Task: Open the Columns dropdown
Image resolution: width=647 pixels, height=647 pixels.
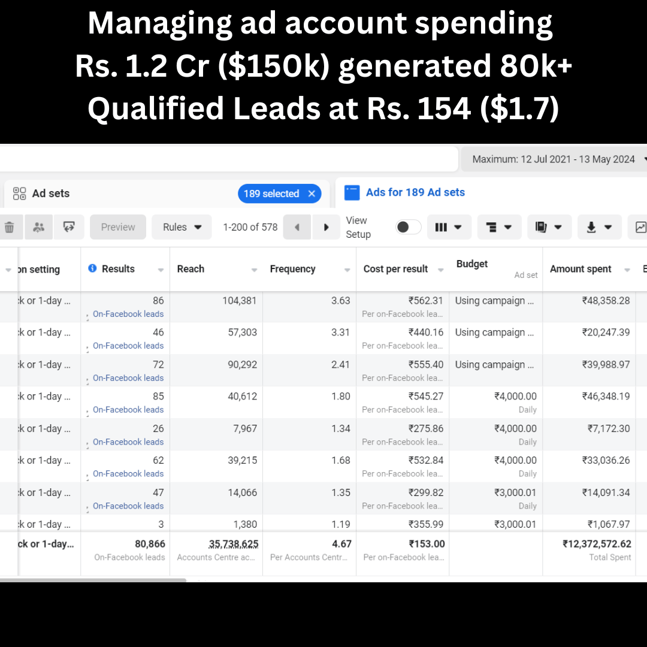Action: click(448, 227)
